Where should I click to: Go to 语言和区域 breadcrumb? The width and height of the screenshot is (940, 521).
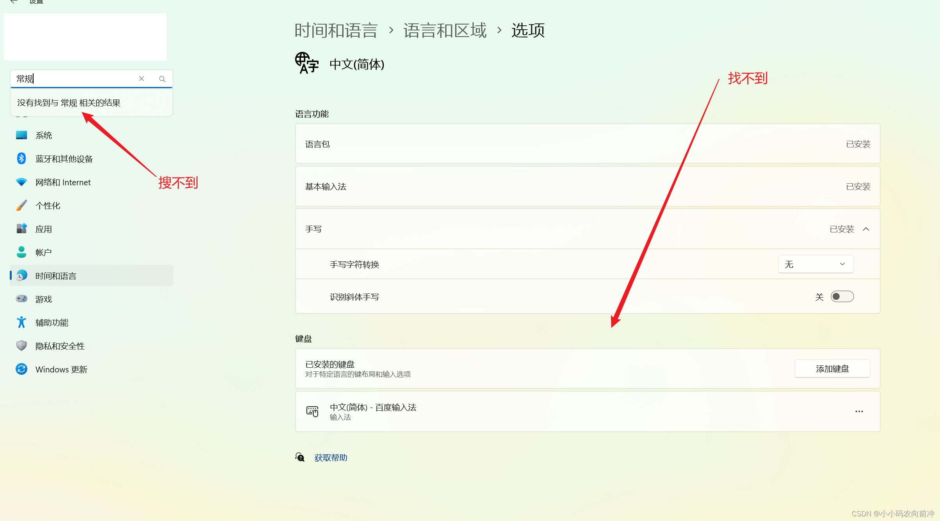point(445,30)
